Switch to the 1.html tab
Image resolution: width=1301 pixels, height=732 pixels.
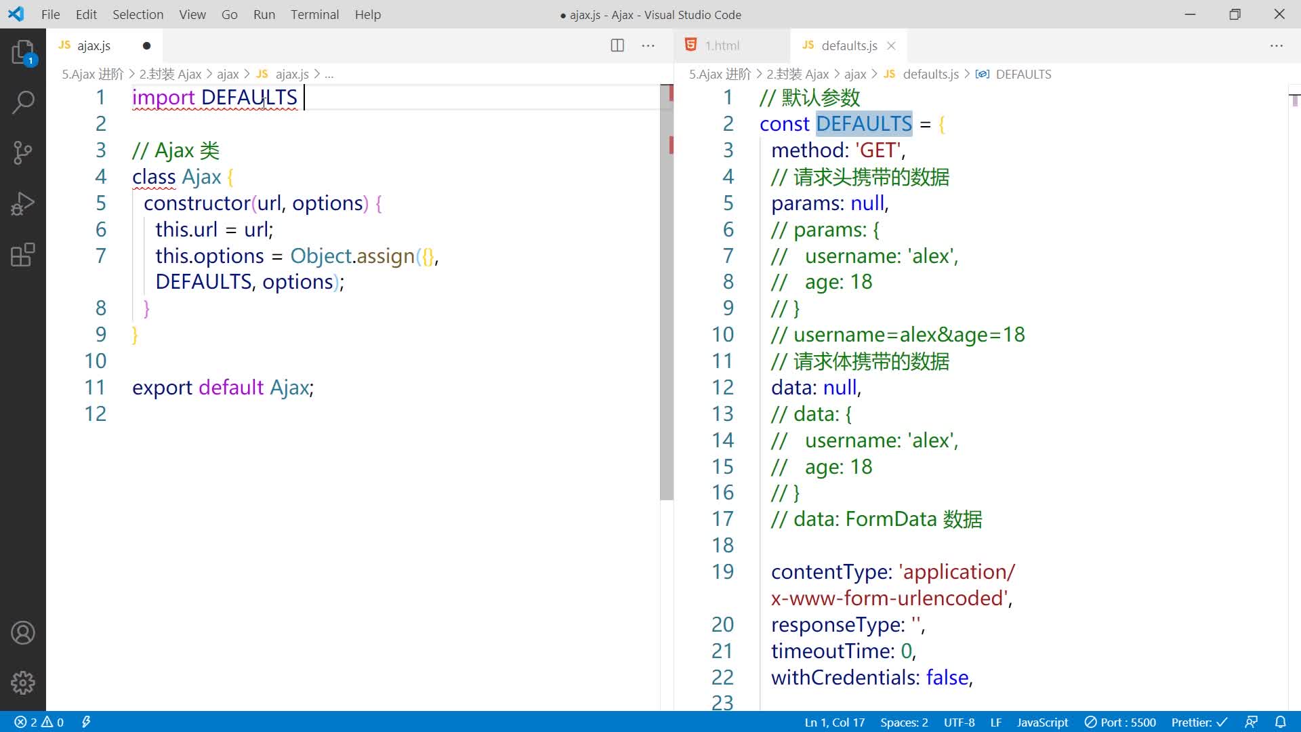pos(722,45)
